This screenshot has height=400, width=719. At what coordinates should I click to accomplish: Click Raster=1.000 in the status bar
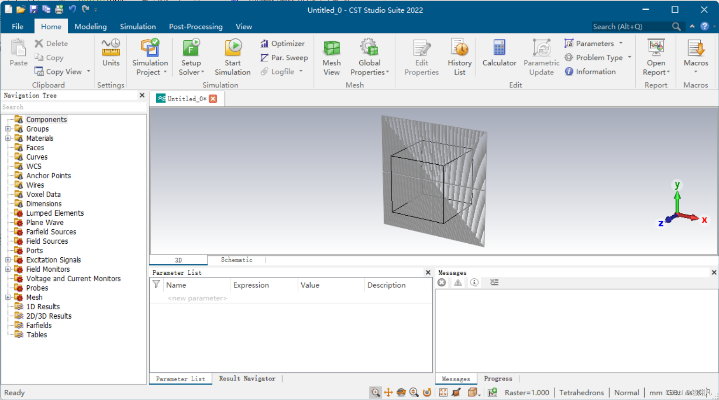(527, 393)
